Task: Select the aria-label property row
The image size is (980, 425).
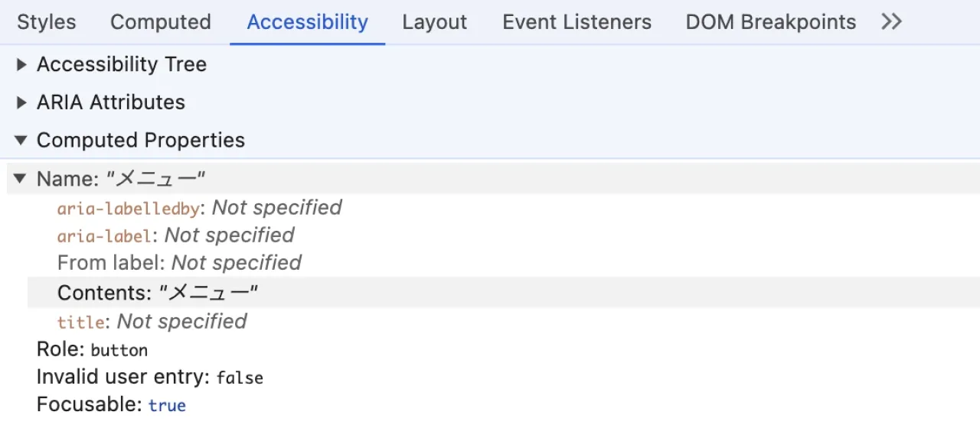Action: (175, 235)
